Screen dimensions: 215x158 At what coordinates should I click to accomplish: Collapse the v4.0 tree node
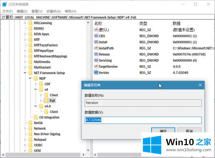[35, 106]
